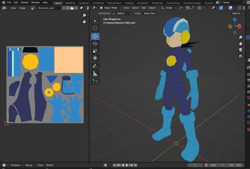Switch to the Shading workspace tab
Image resolution: width=250 pixels, height=169 pixels.
(129, 3)
